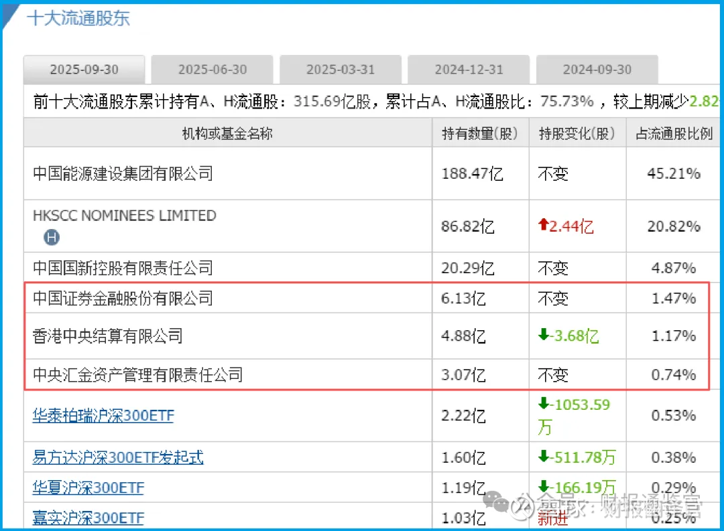Click the 4.88亿 holding value
The height and width of the screenshot is (531, 724).
click(x=464, y=336)
